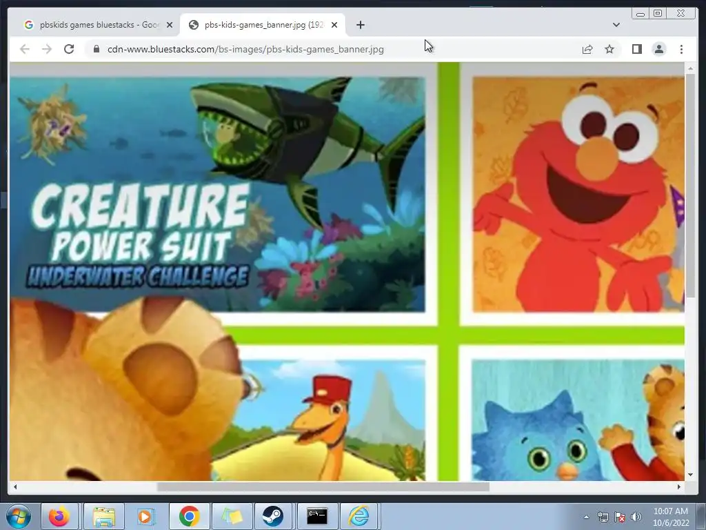Open the tab search dropdown chevron
This screenshot has width=706, height=530.
[616, 25]
